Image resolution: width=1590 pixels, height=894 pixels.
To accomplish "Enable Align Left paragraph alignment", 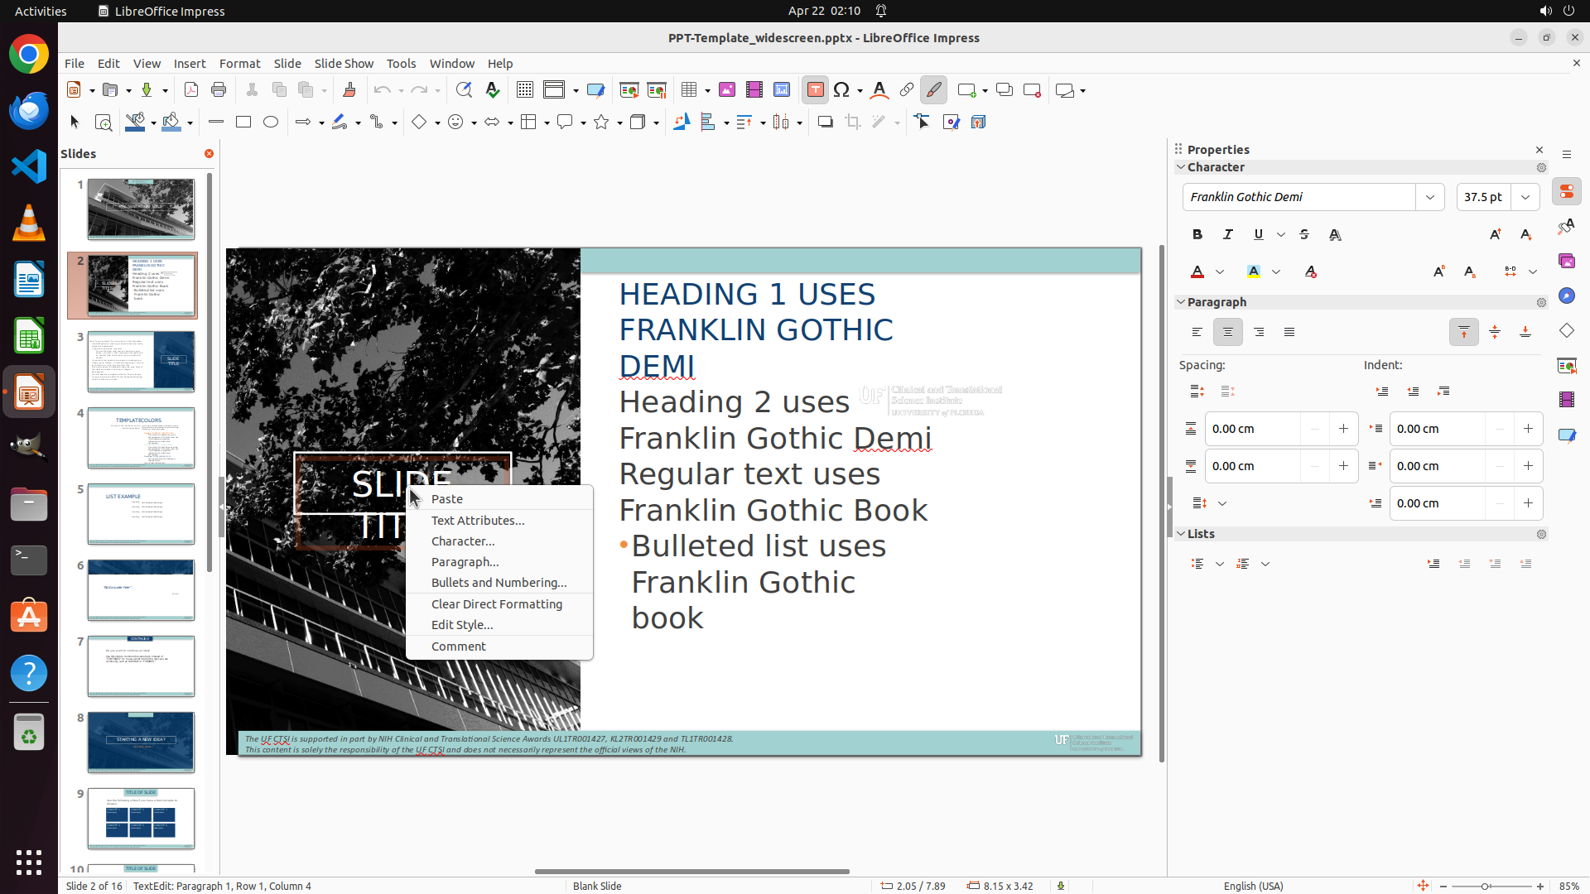I will point(1197,332).
